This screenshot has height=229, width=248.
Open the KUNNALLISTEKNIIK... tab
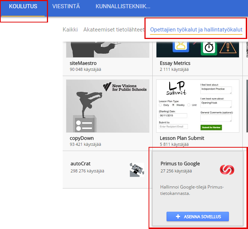(x=123, y=6)
